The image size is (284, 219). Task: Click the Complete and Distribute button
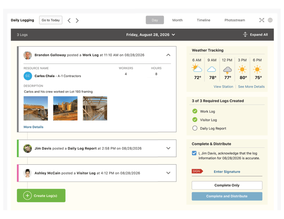click(227, 196)
